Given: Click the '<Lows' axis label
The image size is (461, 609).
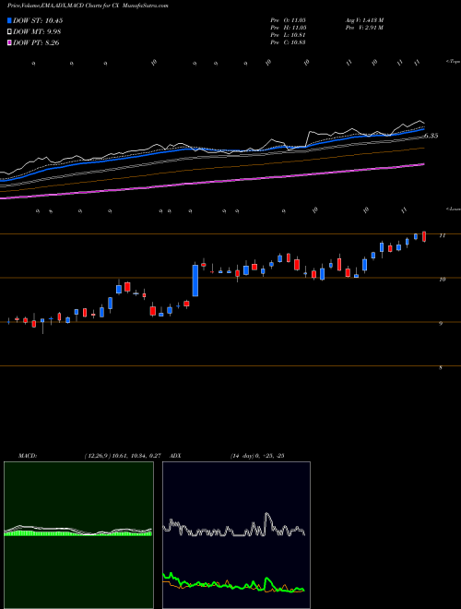Looking at the screenshot, I should pos(453,209).
